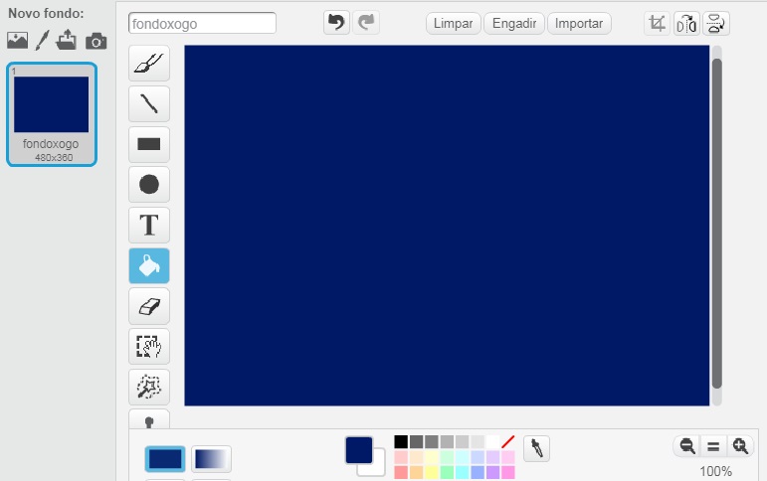Select the Eraser tool

click(x=148, y=306)
